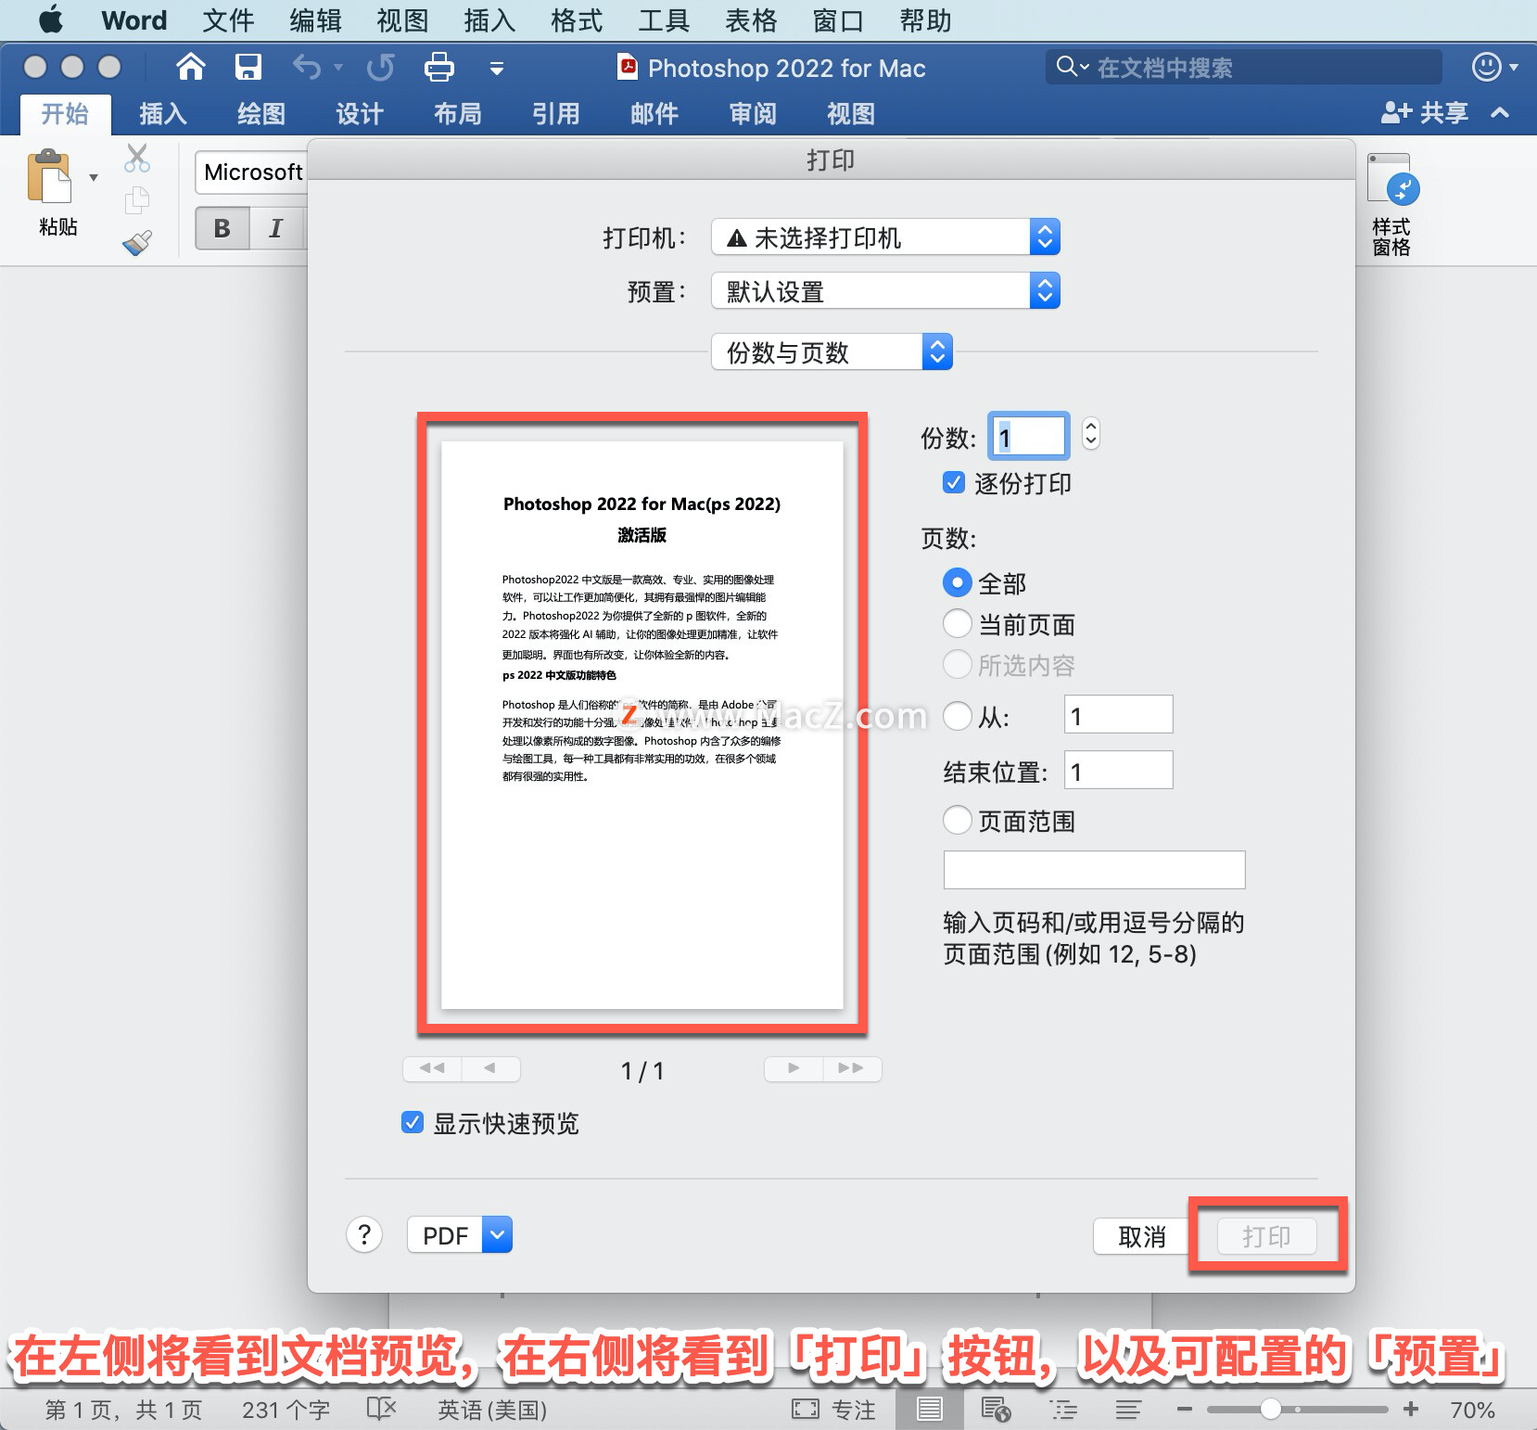Redo the last action
1537x1430 pixels.
381,67
